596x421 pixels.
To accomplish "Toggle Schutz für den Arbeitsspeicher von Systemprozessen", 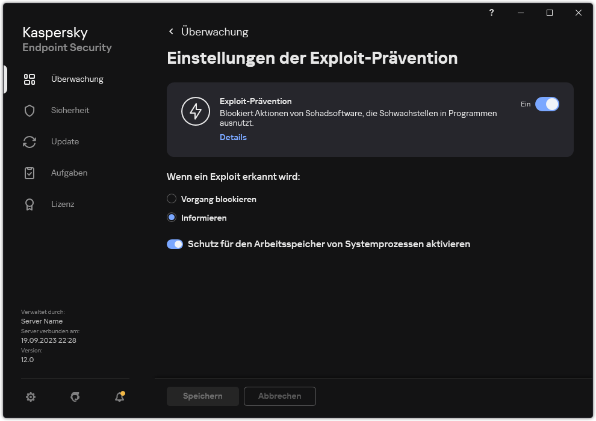I will [x=175, y=244].
